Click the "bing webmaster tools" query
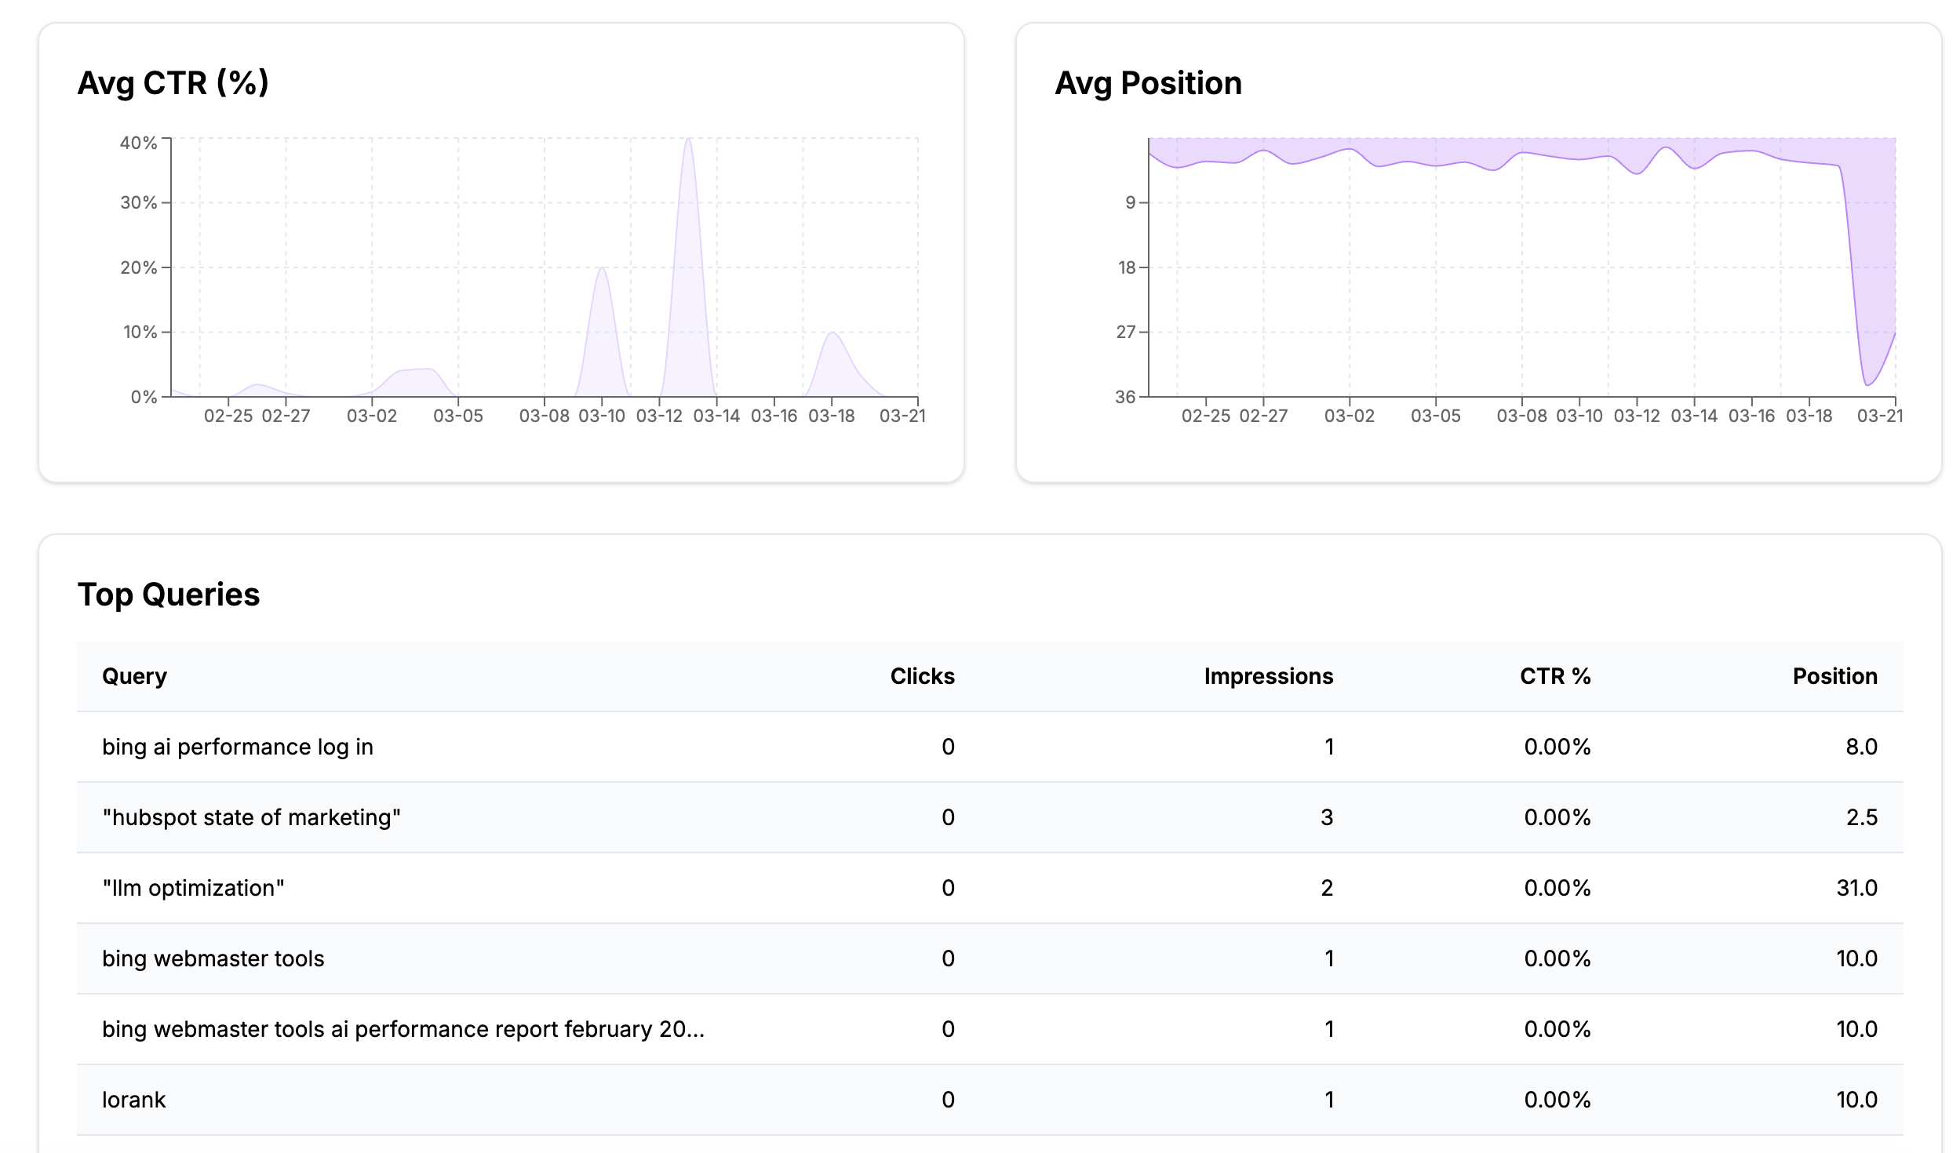1960x1153 pixels. 213,958
